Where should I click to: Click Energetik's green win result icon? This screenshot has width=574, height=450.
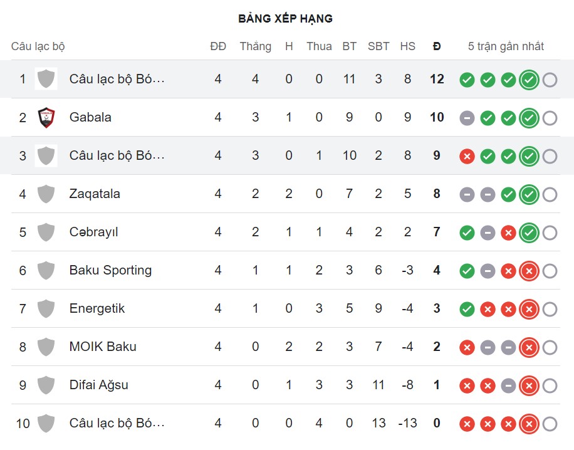tap(467, 309)
